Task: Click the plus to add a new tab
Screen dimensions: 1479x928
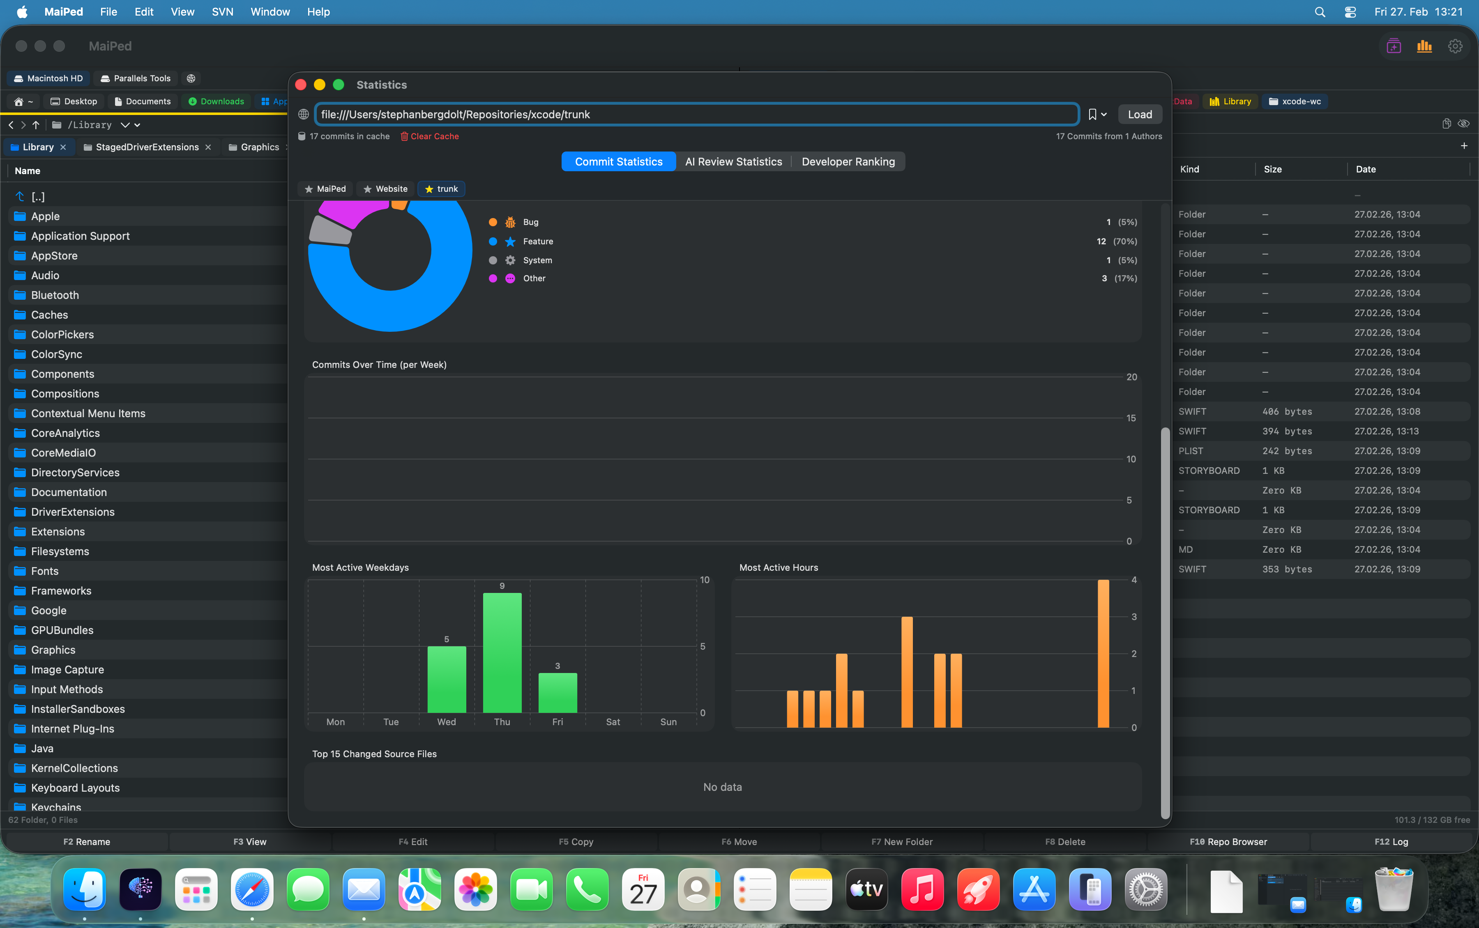Action: tap(1465, 145)
